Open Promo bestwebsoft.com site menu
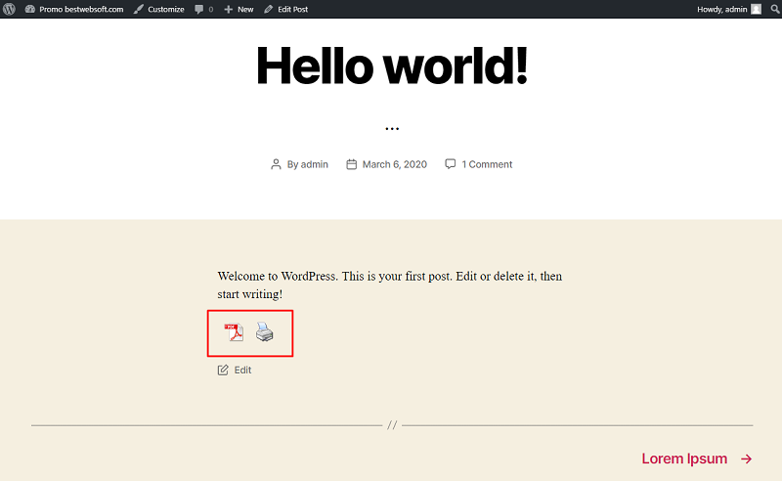This screenshot has width=782, height=481. tap(74, 9)
